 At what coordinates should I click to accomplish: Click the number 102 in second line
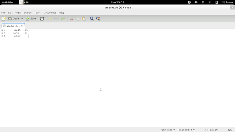click(3, 33)
